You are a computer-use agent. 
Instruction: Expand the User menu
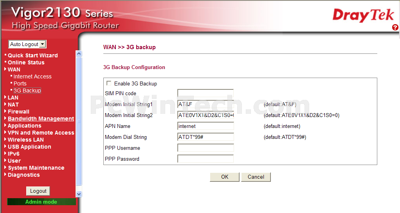pos(14,161)
